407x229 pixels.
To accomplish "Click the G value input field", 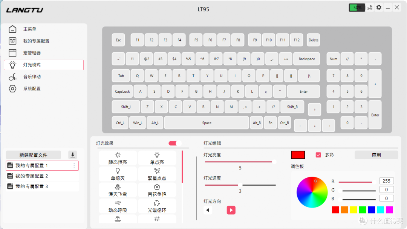I will pos(386,189).
